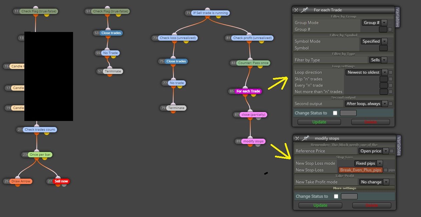
Task: Click Change Status field in For each Trade panel
Action: pyautogui.click(x=348, y=113)
